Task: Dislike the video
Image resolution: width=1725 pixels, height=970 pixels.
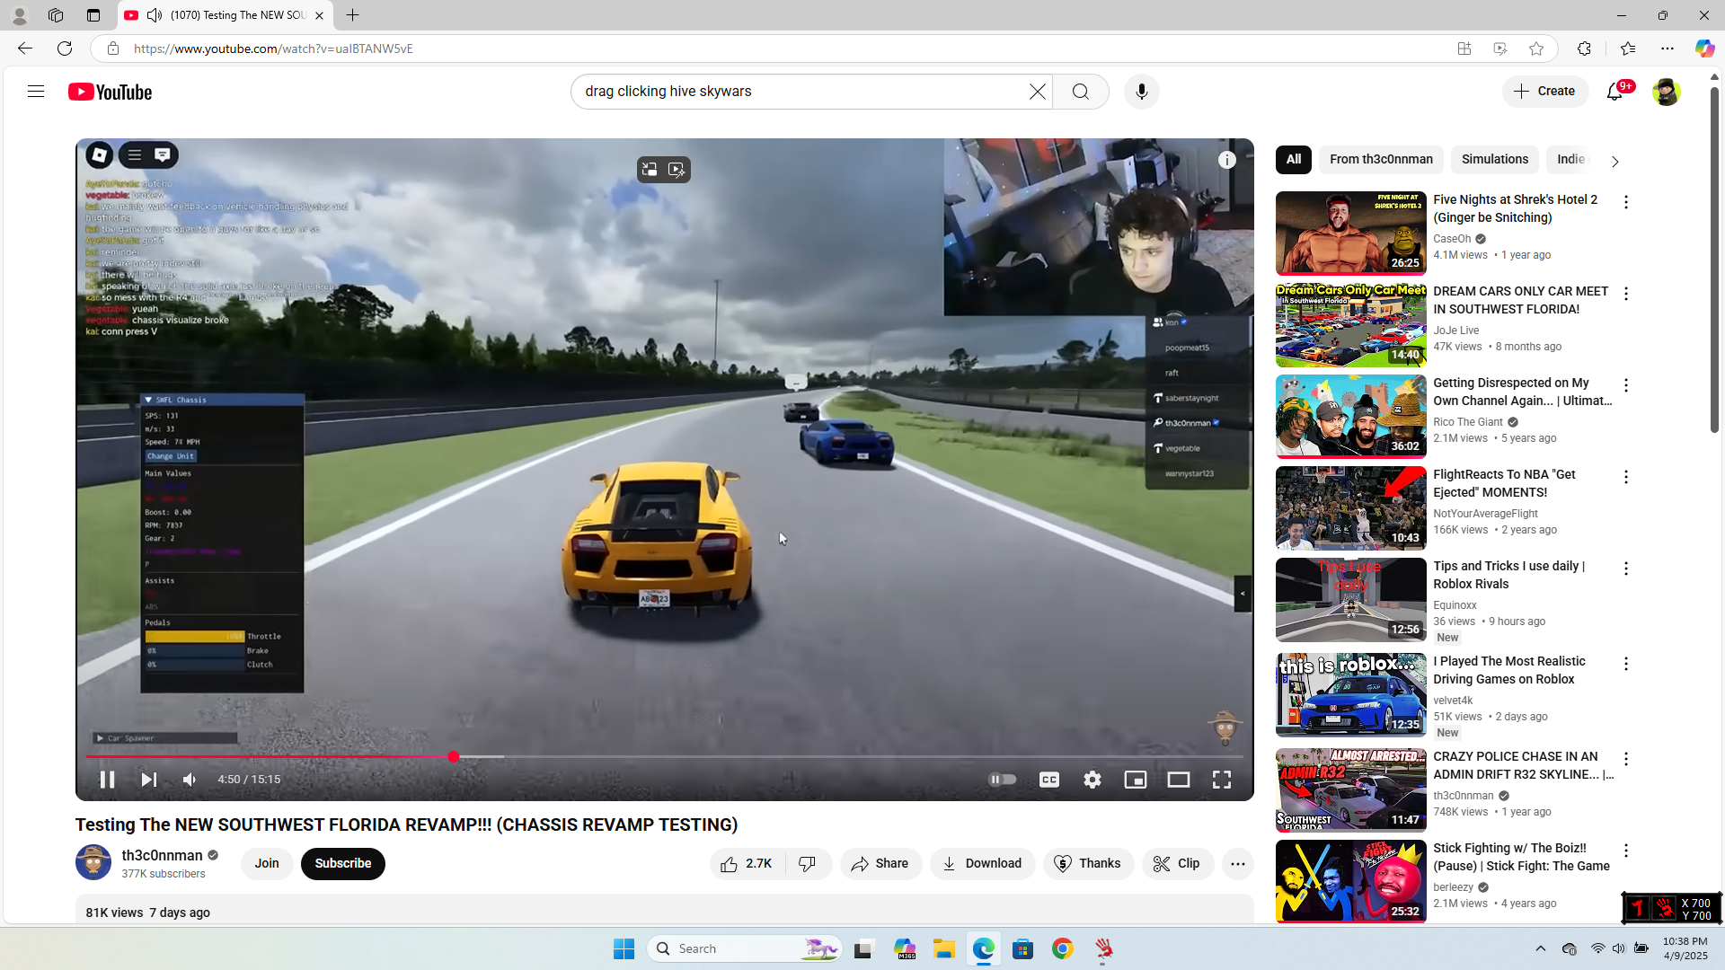Action: point(808,864)
